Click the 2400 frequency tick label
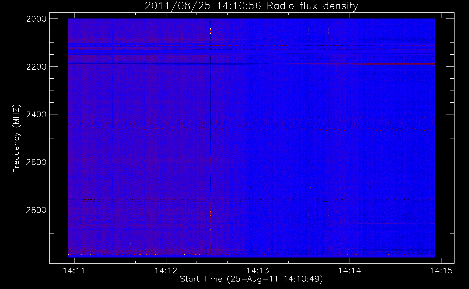The width and height of the screenshot is (469, 289). coord(36,114)
